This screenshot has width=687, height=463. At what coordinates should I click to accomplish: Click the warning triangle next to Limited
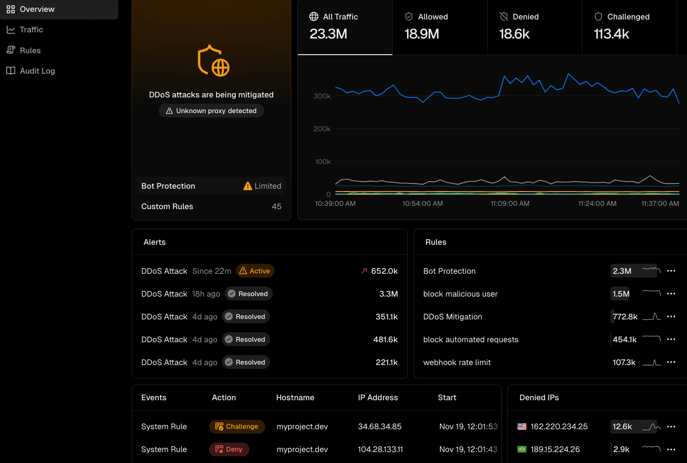click(248, 186)
